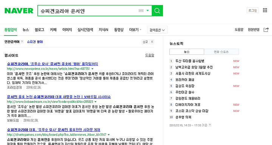Click news topic 디에이치자이 개포
Screen dimensions: 272x145
click(188, 104)
